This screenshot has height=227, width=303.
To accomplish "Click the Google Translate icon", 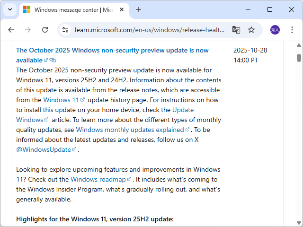I will [236, 30].
